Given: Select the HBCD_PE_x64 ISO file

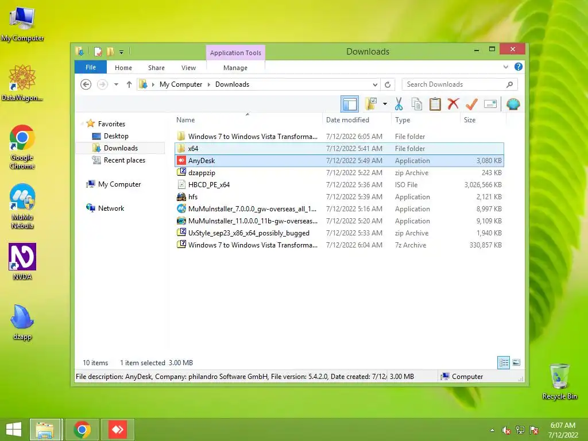Looking at the screenshot, I should 339,184.
